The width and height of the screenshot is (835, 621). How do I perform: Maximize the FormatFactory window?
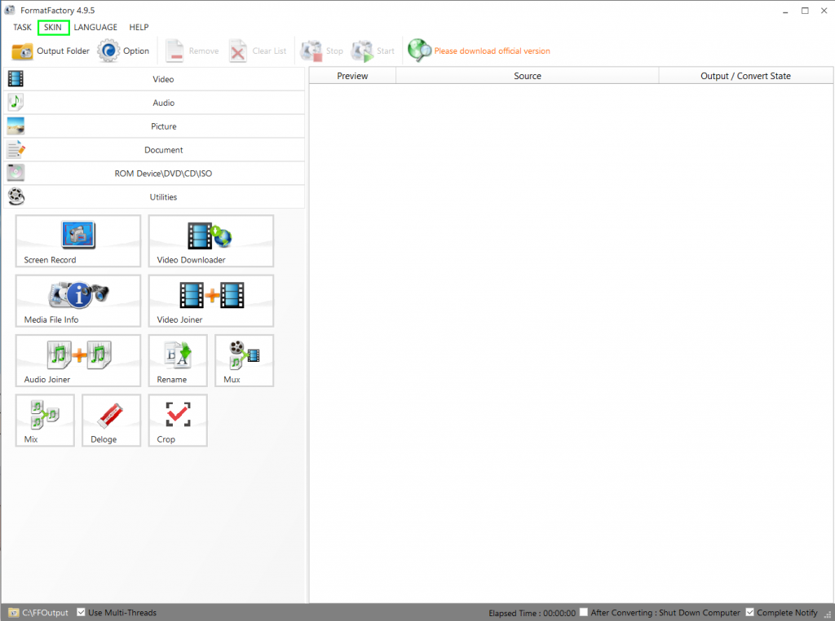tap(805, 11)
